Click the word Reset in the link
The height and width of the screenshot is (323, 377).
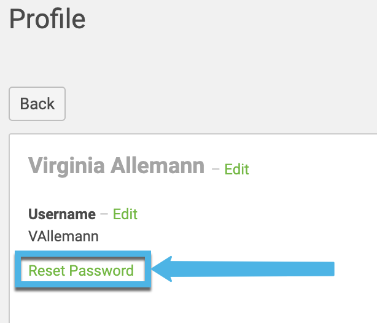[x=47, y=271]
